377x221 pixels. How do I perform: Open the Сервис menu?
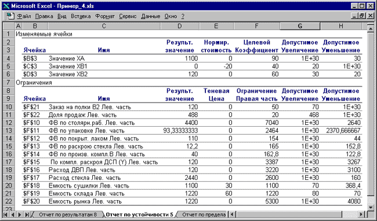(x=128, y=16)
